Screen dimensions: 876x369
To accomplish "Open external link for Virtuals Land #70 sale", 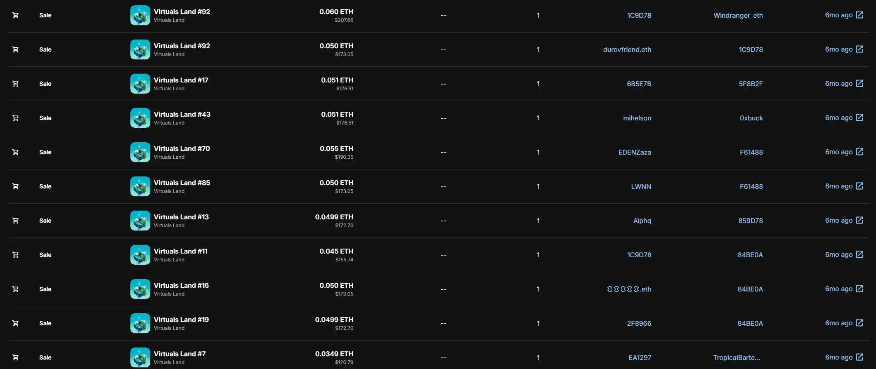I will 859,152.
